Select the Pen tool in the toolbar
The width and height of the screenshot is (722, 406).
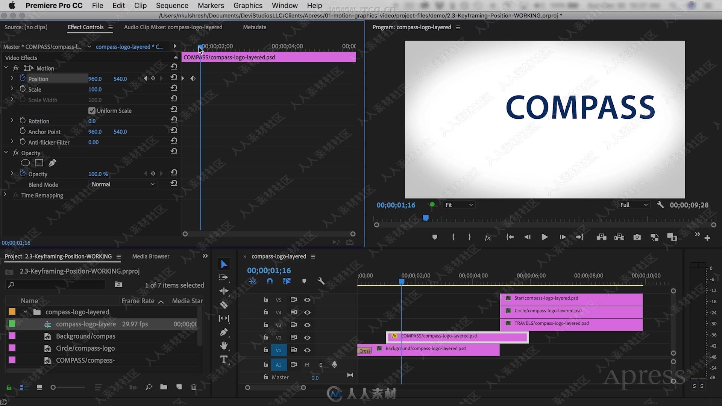[224, 332]
